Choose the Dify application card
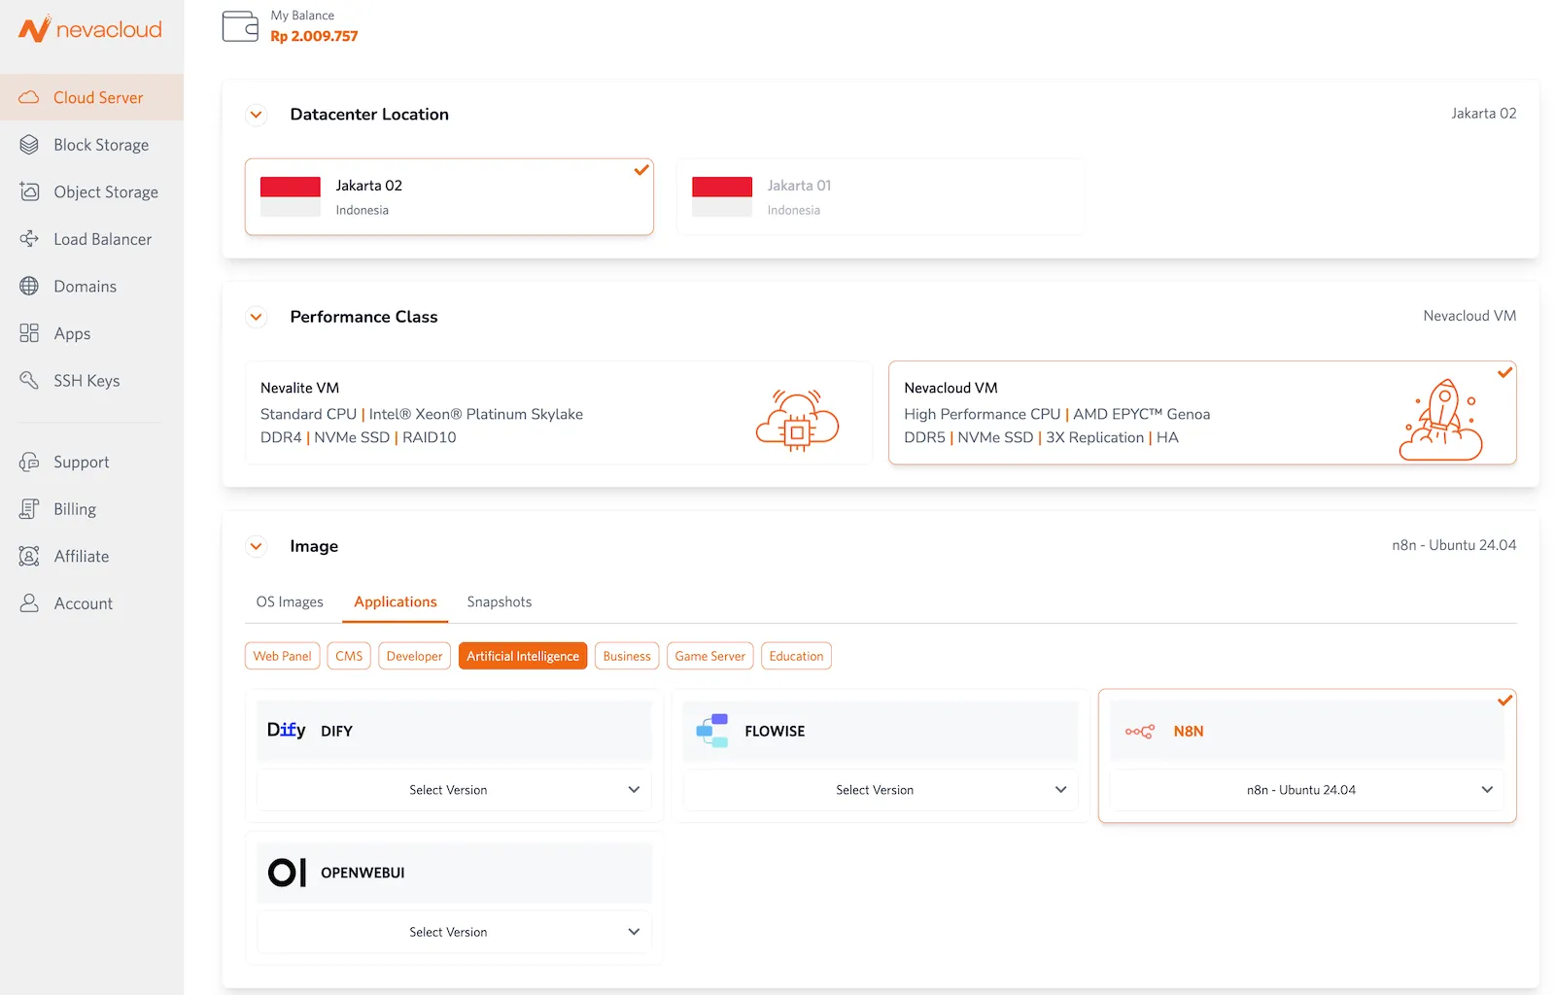This screenshot has width=1555, height=995. tap(454, 731)
